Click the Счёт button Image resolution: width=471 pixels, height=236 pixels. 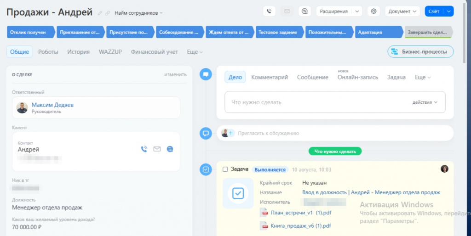(x=434, y=11)
